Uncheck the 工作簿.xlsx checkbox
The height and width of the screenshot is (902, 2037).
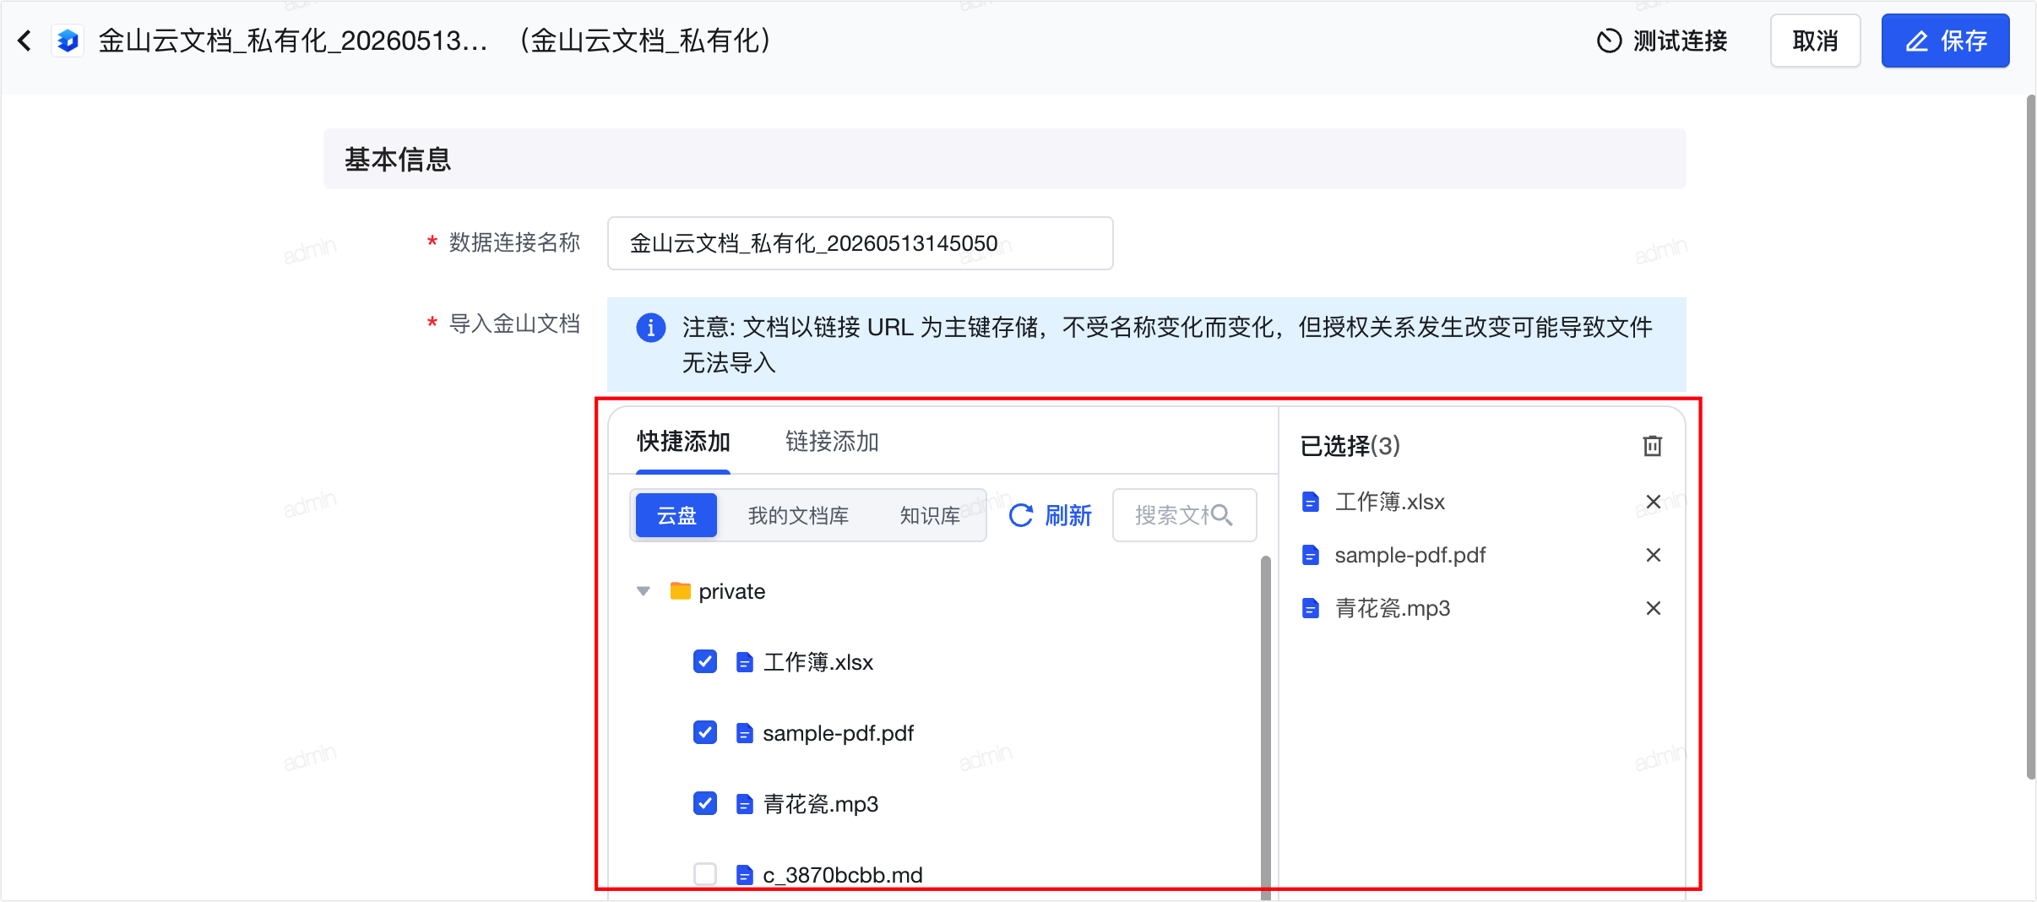click(x=705, y=661)
